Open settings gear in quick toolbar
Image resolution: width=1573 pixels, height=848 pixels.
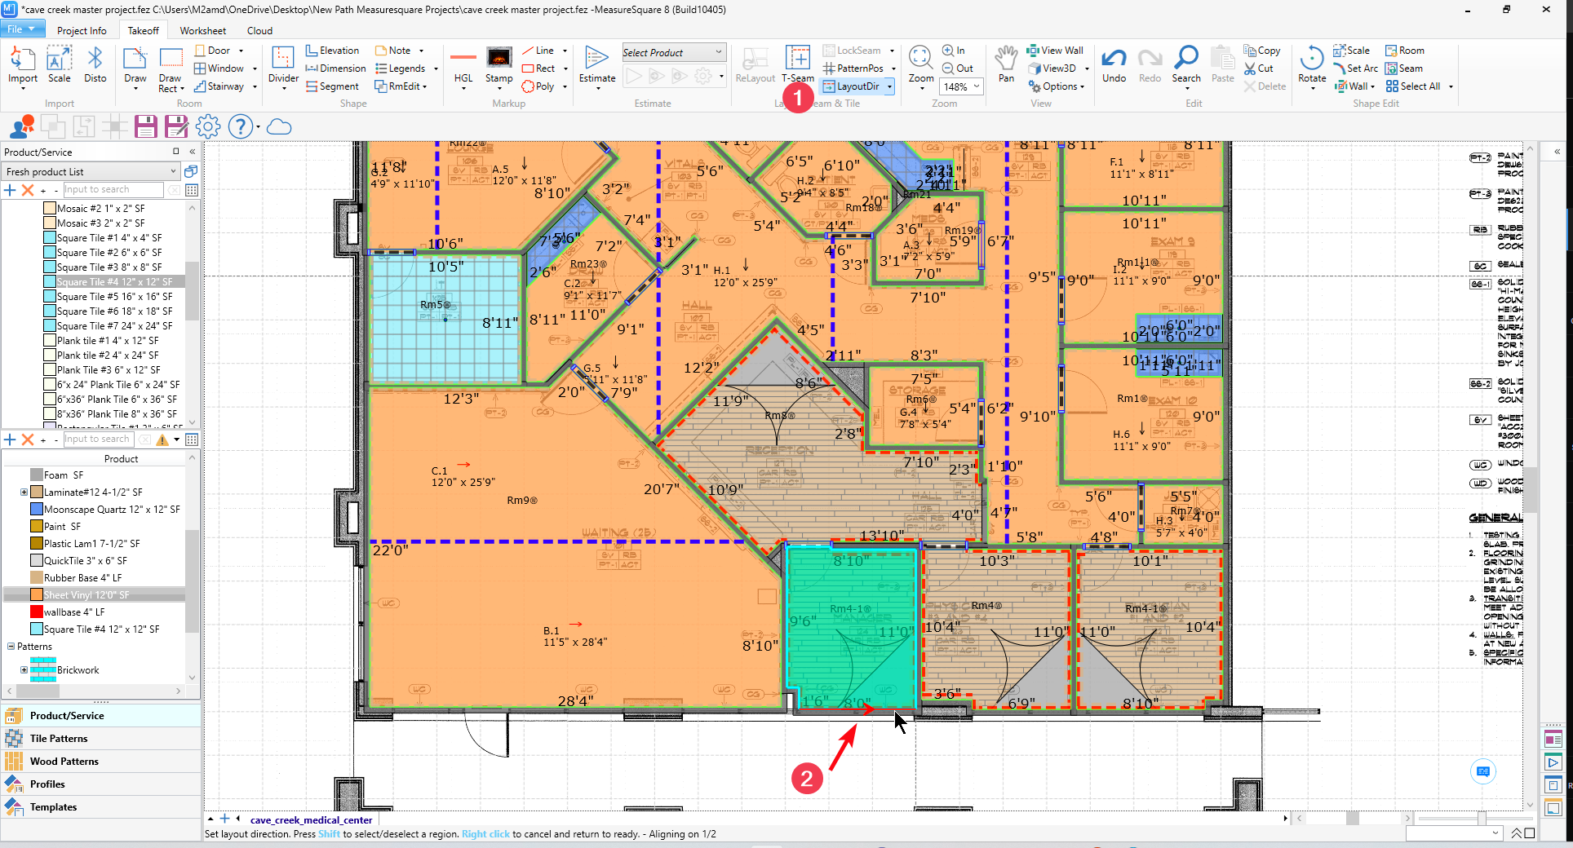pyautogui.click(x=208, y=126)
